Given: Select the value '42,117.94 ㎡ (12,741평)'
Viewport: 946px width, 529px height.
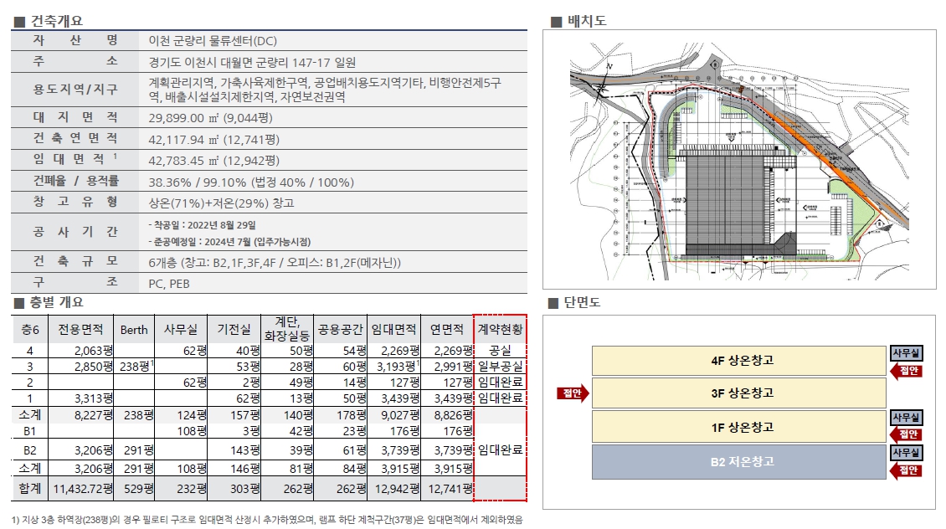Looking at the screenshot, I should 214,139.
